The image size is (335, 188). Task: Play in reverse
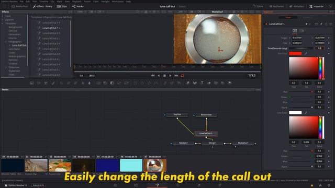coord(159,76)
